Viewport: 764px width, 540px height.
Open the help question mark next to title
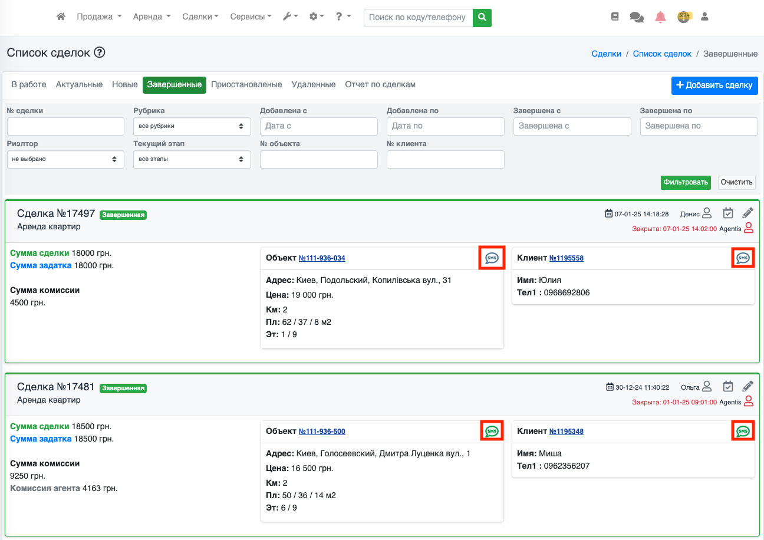tap(100, 52)
